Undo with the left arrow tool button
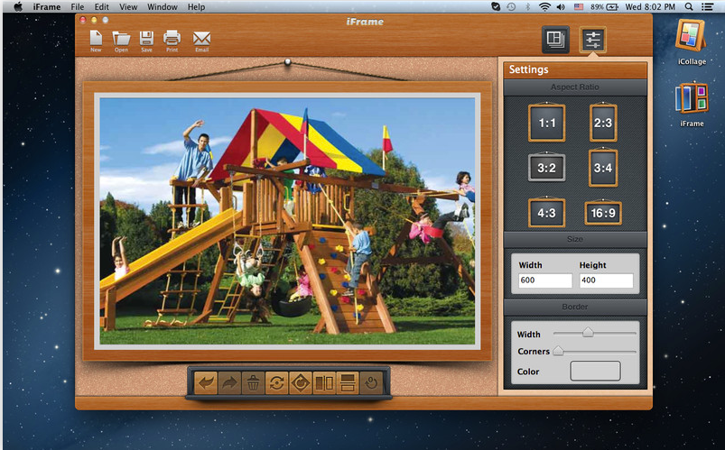The width and height of the screenshot is (725, 450). coord(206,383)
